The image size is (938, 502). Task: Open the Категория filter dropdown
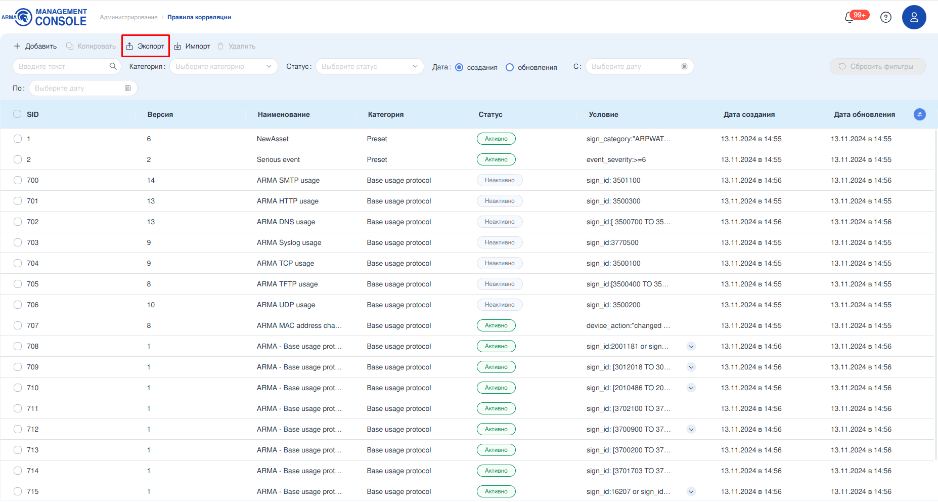pos(224,66)
